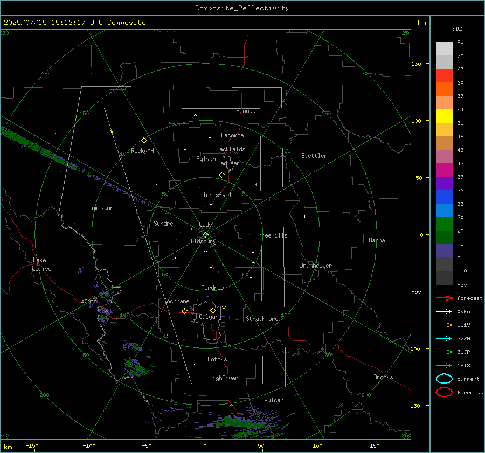Viewport: 485px width, 453px height.
Task: Click the Composite_Reflectivity title
Action: click(x=242, y=8)
